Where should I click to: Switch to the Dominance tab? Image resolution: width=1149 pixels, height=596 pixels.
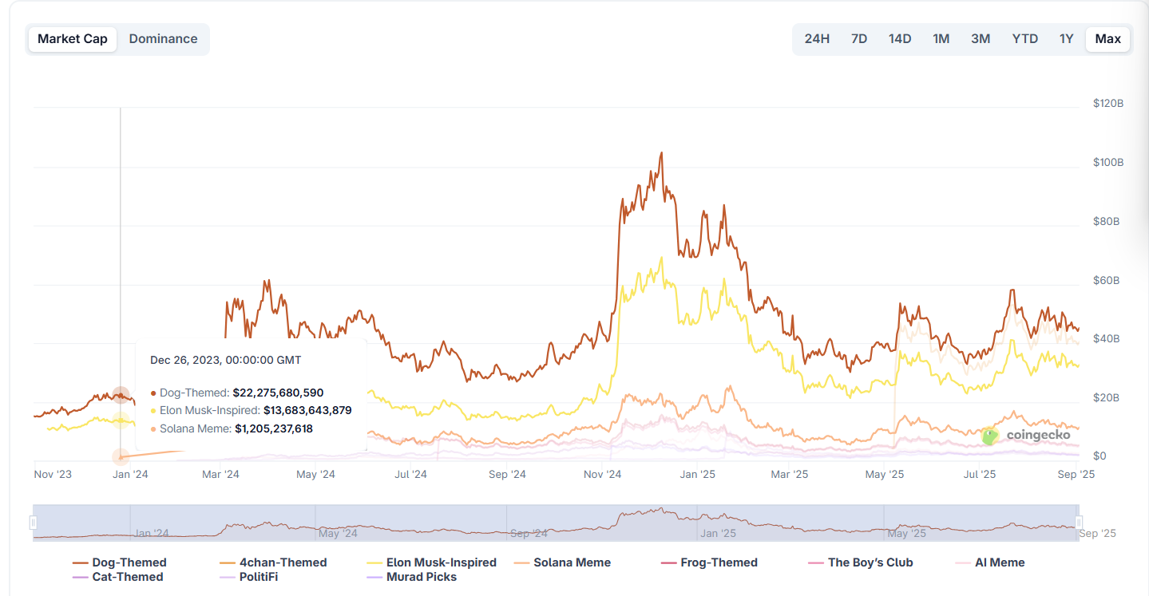tap(163, 39)
